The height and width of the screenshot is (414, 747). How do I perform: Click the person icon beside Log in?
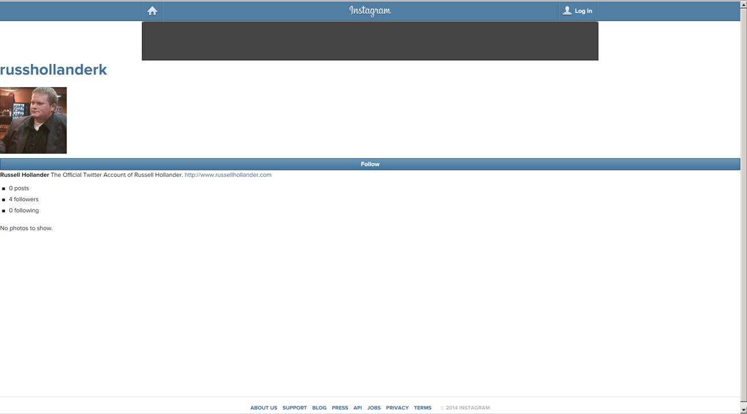coord(567,11)
